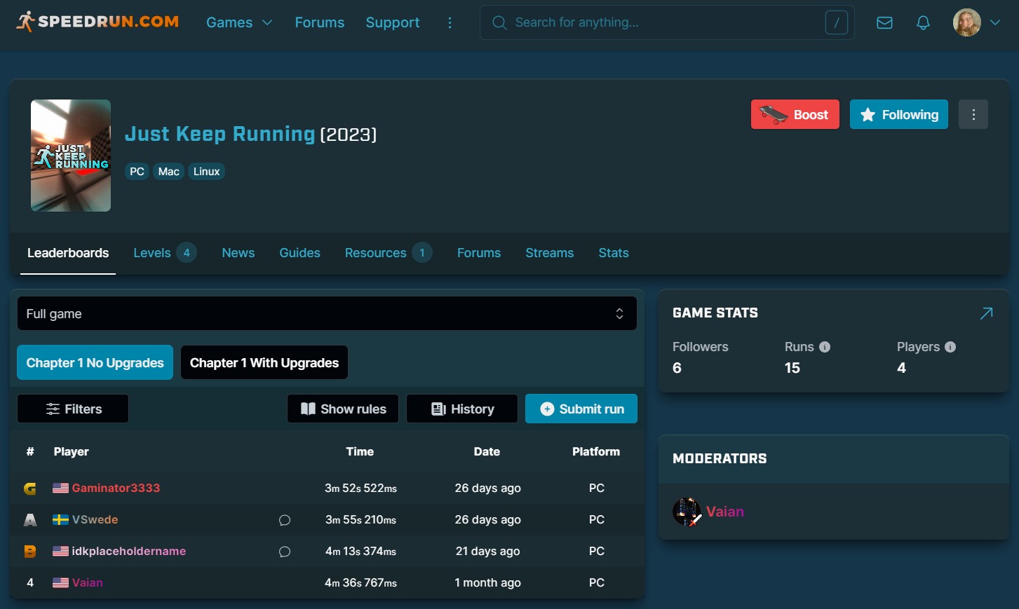Click the Submit run button
The height and width of the screenshot is (609, 1019).
point(581,409)
